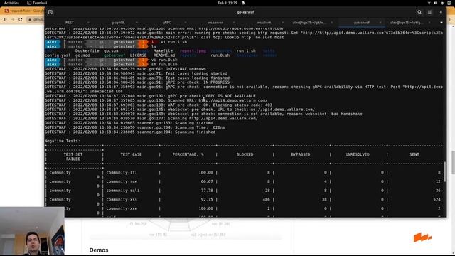Open the terminal search icon
The image size is (455, 256).
pyautogui.click(x=419, y=12)
